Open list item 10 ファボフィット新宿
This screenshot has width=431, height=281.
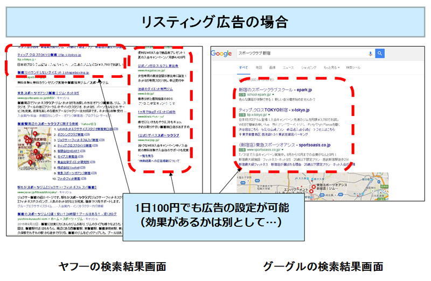click(68, 179)
